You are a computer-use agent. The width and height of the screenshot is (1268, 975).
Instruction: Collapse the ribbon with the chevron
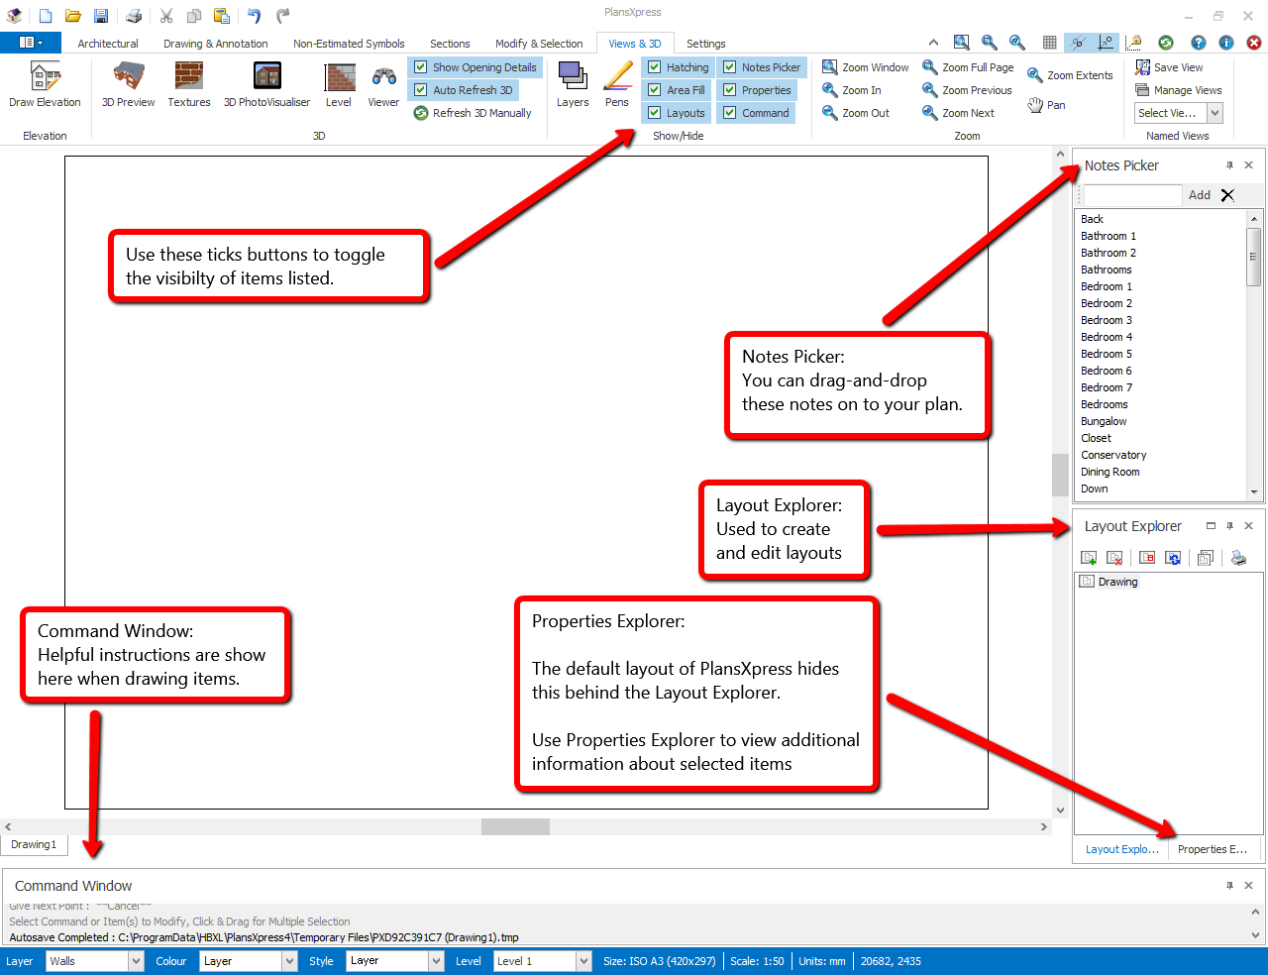click(x=933, y=43)
